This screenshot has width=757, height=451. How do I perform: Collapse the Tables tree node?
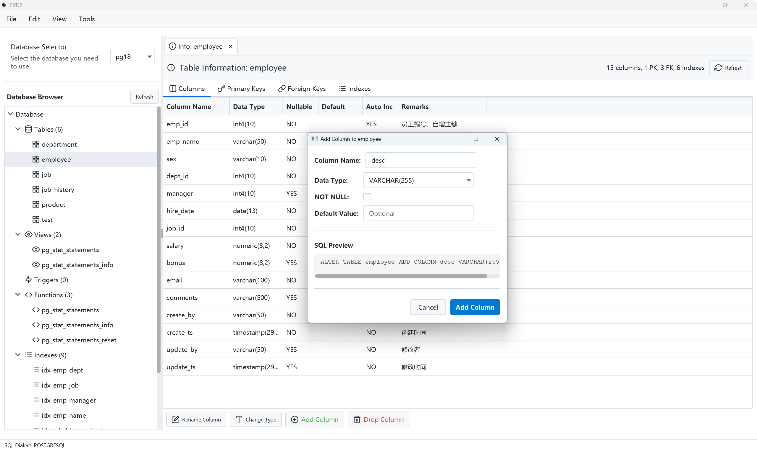click(x=18, y=129)
